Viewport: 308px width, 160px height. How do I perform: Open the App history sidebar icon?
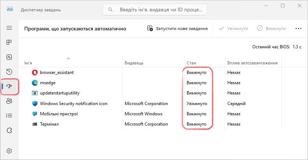[9, 72]
